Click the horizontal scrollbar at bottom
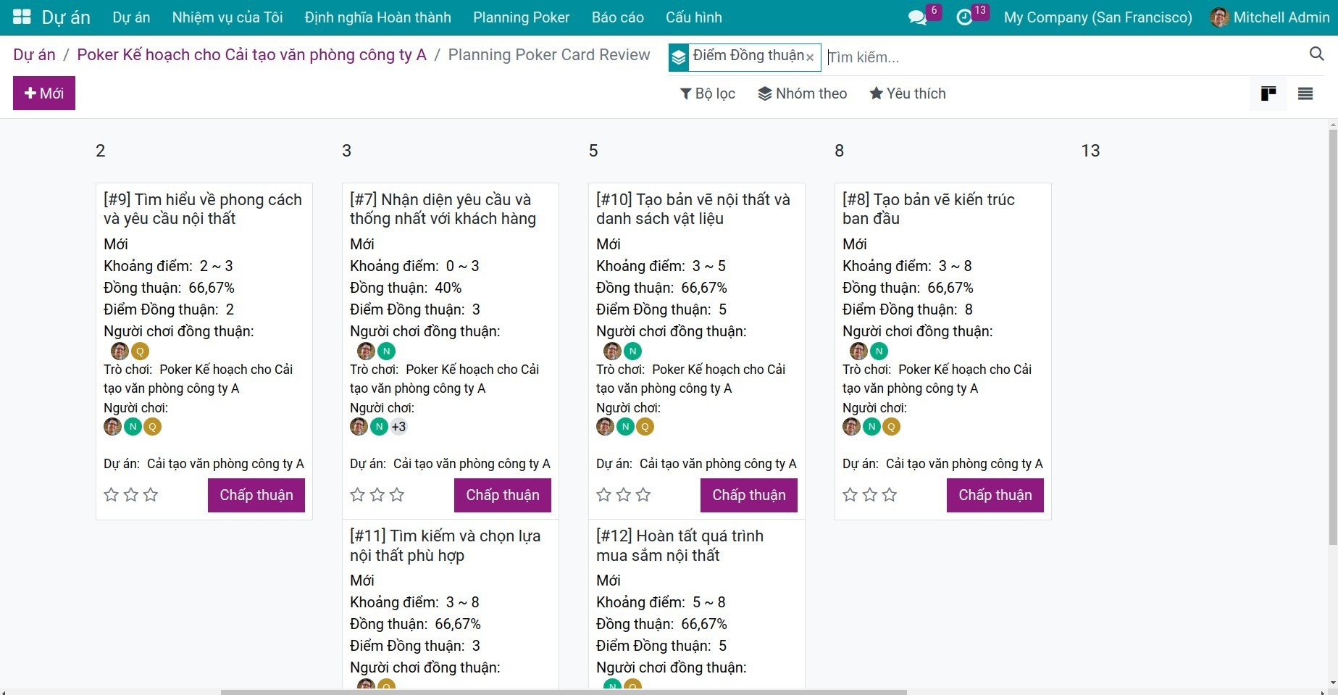This screenshot has width=1338, height=695. coord(564,692)
